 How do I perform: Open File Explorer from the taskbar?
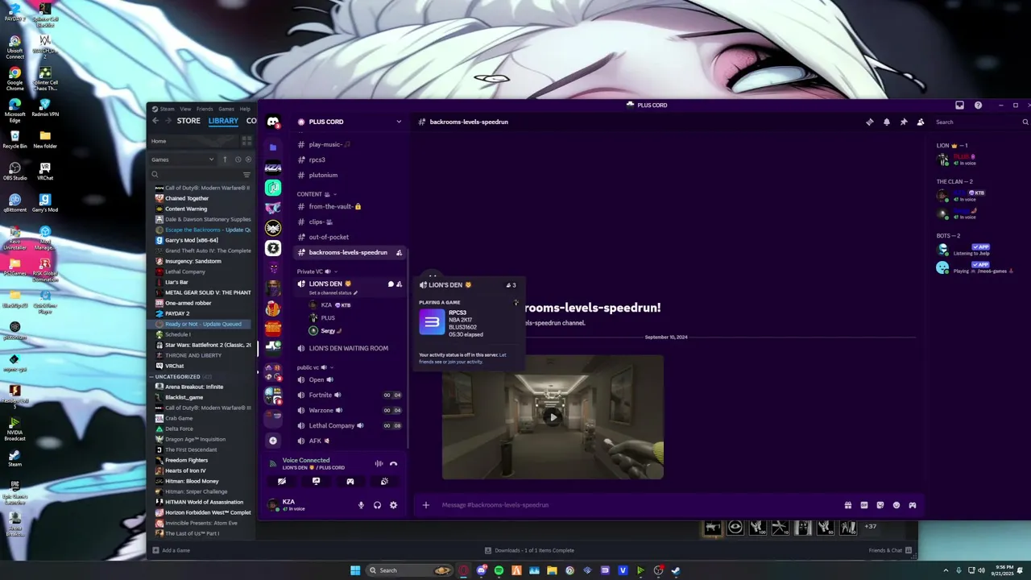click(x=552, y=570)
